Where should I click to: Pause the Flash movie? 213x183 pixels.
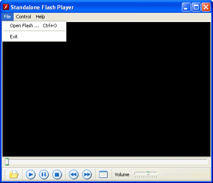(44, 174)
